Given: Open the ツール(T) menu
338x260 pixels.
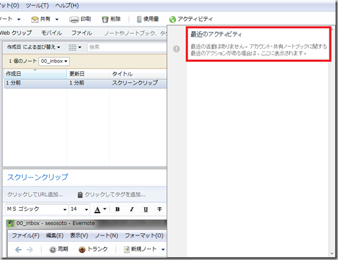Looking at the screenshot, I should click(x=37, y=5).
